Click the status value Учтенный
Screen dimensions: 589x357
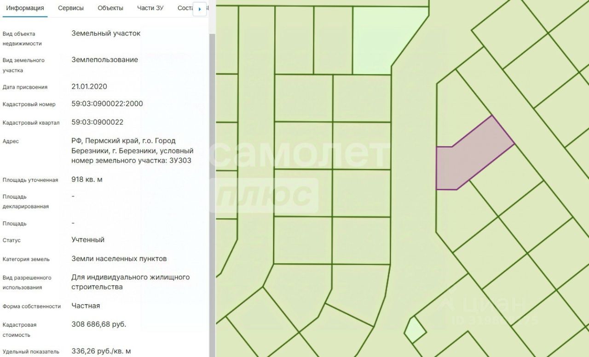point(88,240)
